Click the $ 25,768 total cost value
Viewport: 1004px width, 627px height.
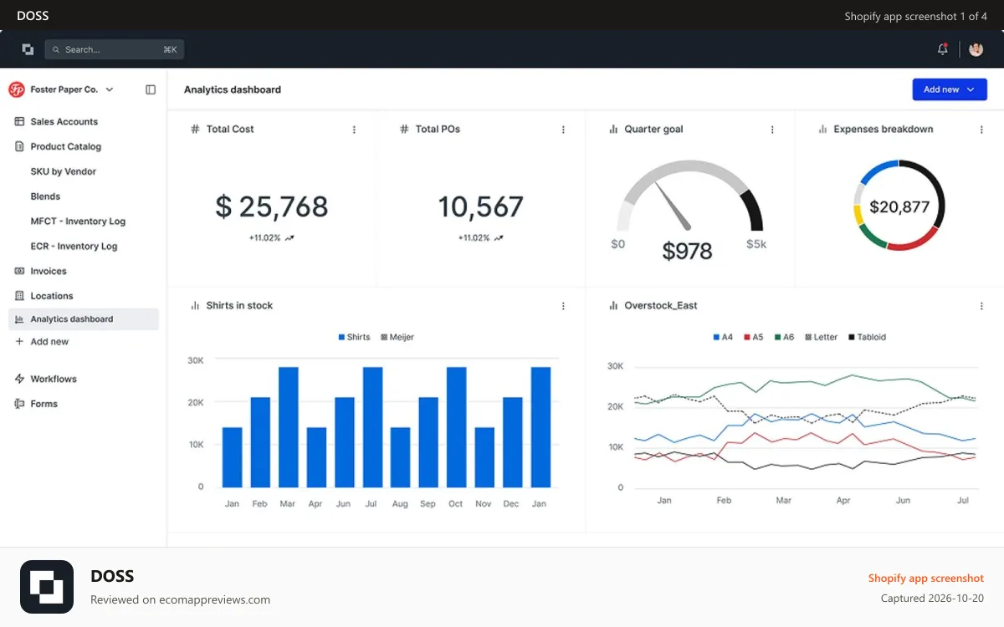coord(272,206)
